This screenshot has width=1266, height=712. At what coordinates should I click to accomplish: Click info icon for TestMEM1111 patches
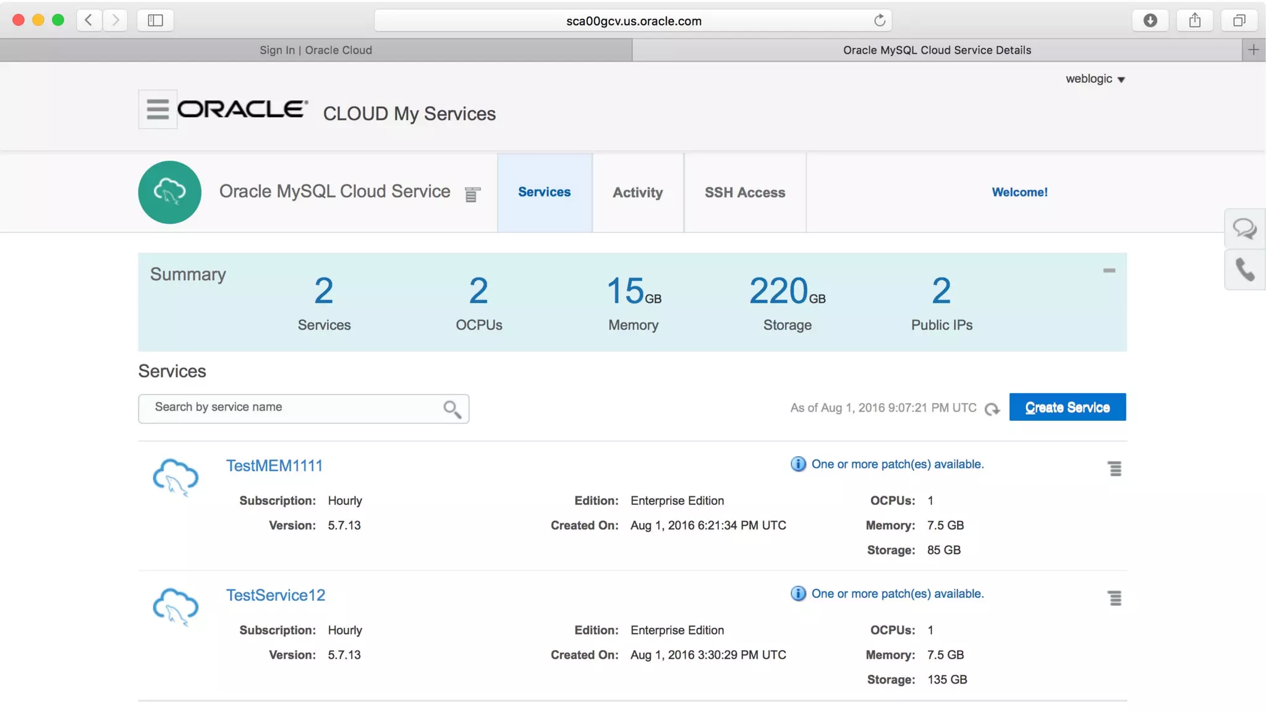(798, 464)
